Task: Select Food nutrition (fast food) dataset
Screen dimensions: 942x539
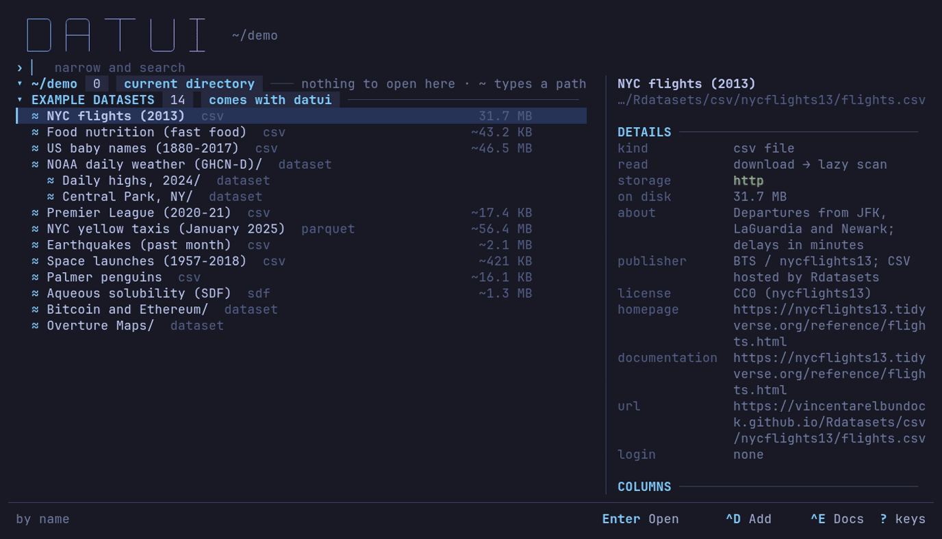Action: coord(301,132)
